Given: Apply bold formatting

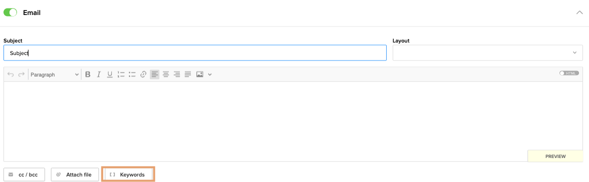Looking at the screenshot, I should pyautogui.click(x=87, y=74).
